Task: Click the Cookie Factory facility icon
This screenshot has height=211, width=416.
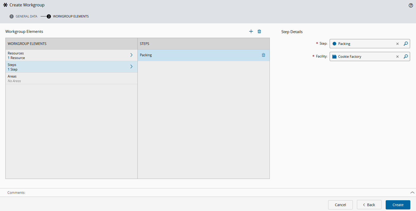Action: click(334, 56)
